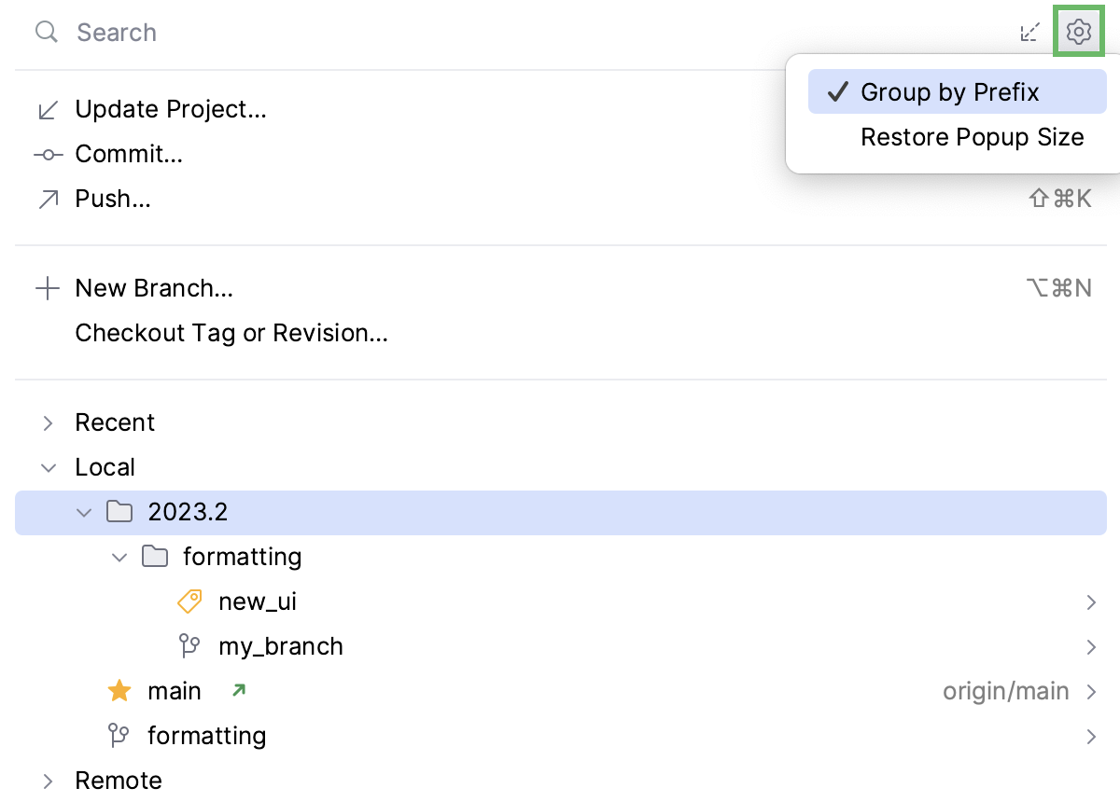Click the resize popup icon near the search bar
The image size is (1120, 802).
click(x=1030, y=31)
